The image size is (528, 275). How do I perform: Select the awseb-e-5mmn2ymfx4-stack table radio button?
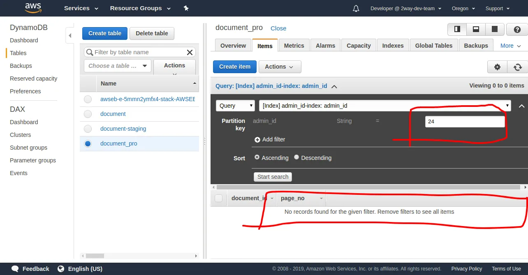[x=88, y=99]
